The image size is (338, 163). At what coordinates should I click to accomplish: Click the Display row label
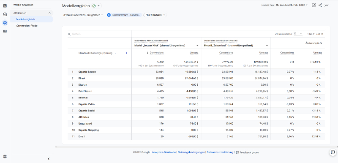(82, 85)
